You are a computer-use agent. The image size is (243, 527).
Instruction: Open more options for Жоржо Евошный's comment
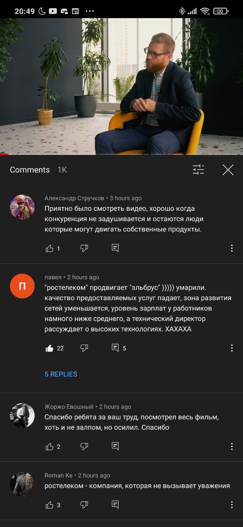(232, 446)
